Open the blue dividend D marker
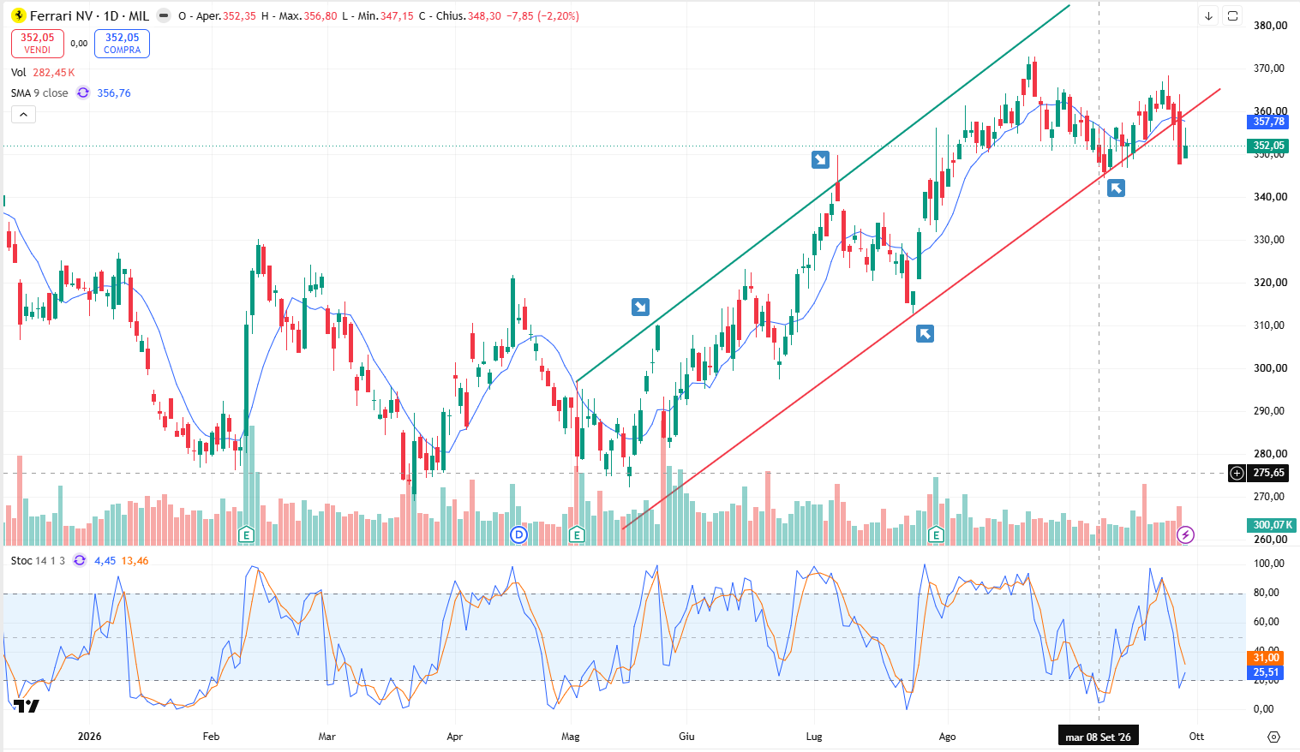The height and width of the screenshot is (752, 1300). (518, 535)
